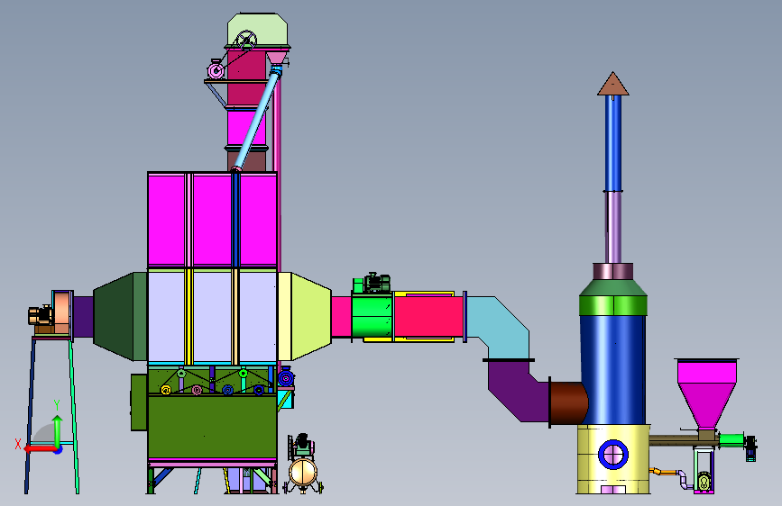Select the magenta feed hopper beside the tower
The width and height of the screenshot is (782, 506).
(x=707, y=393)
